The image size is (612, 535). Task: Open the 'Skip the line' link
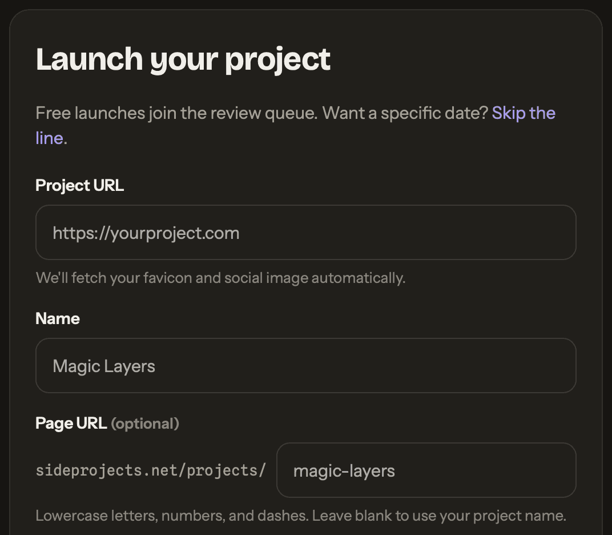(523, 113)
